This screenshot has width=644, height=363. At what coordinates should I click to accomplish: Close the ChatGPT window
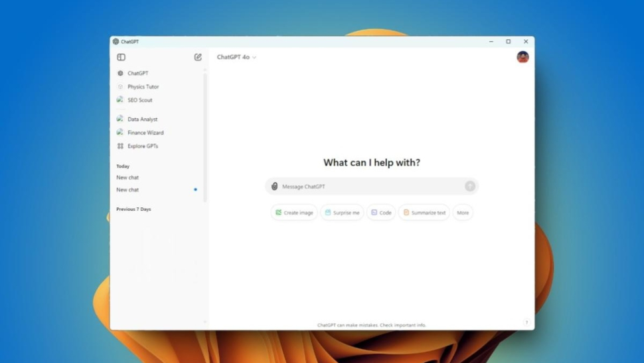(526, 41)
